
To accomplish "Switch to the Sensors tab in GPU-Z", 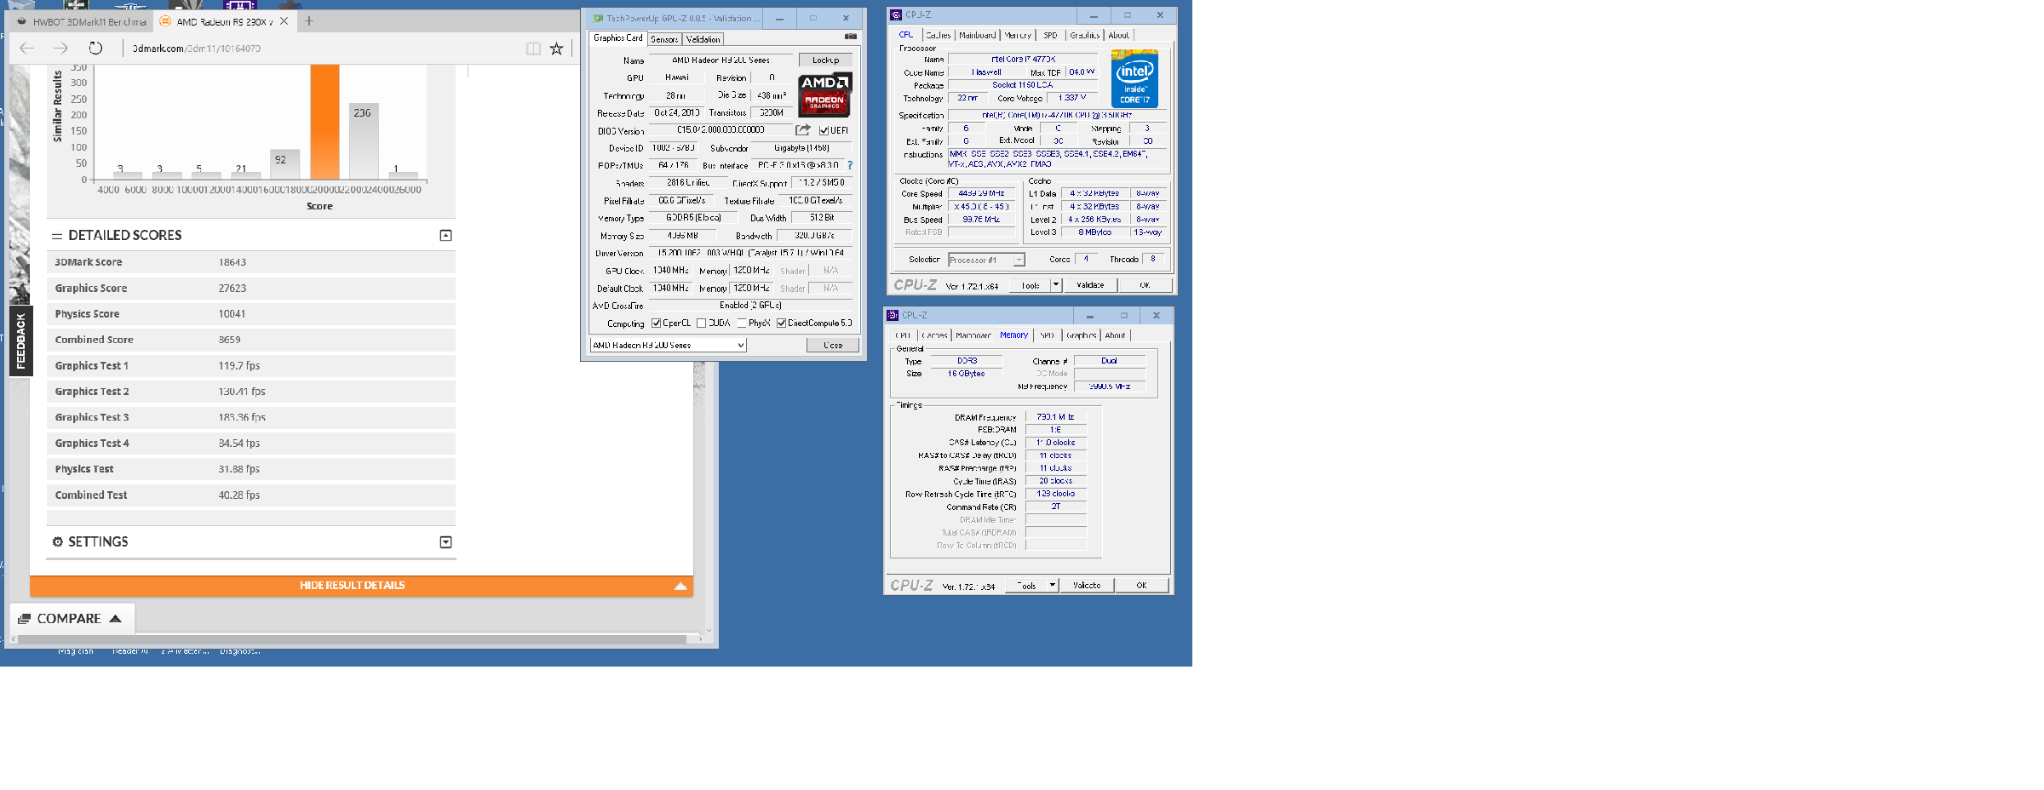I will point(664,39).
